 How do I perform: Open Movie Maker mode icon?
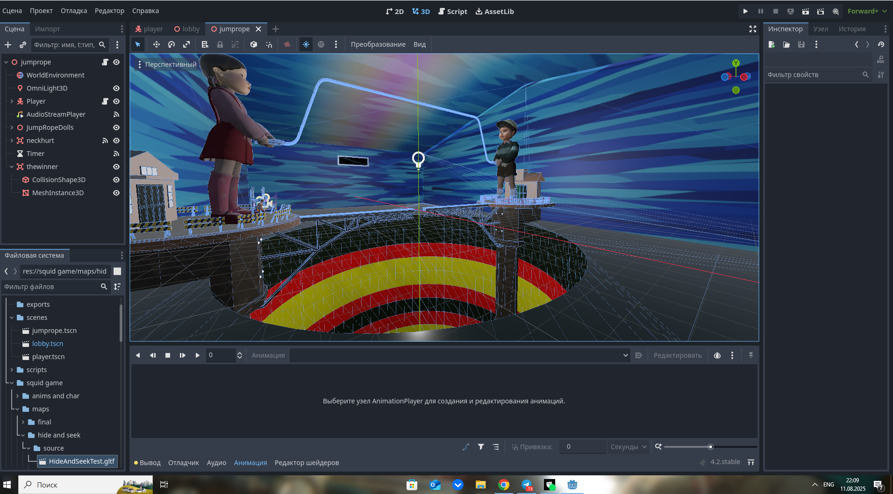pos(836,11)
